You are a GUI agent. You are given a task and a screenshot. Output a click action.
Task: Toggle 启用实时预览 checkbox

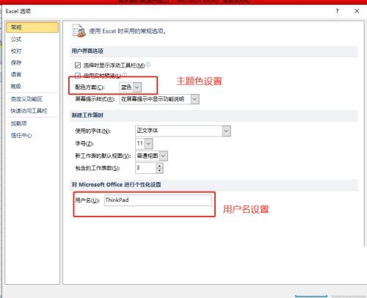coord(78,75)
